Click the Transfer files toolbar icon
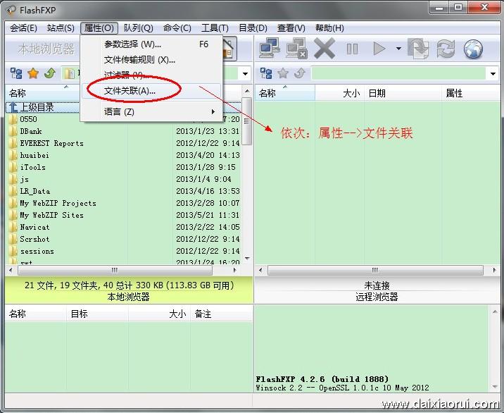This screenshot has width=504, height=413. click(418, 49)
